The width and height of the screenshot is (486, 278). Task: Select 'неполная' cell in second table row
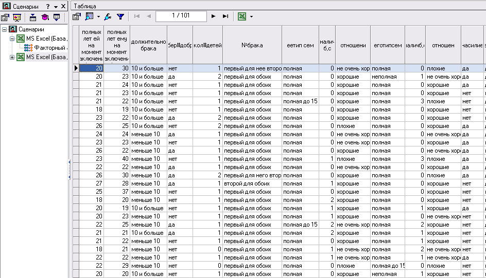point(388,77)
